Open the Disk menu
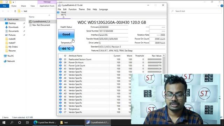 click(89, 9)
